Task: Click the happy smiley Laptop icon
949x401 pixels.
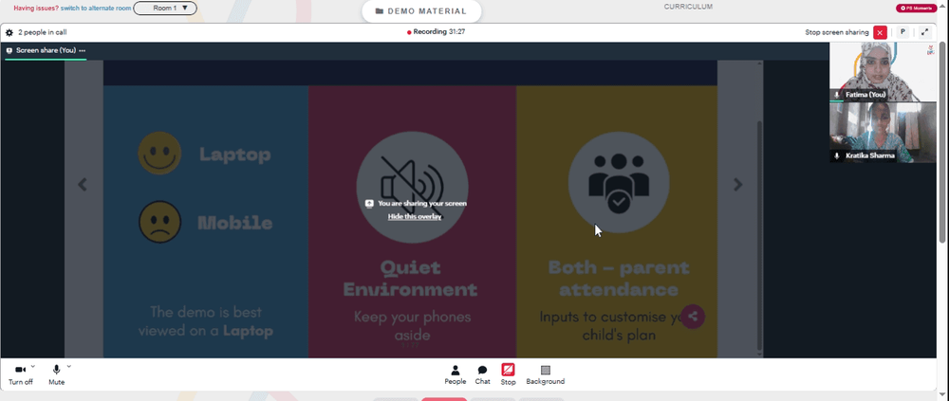Action: click(159, 154)
